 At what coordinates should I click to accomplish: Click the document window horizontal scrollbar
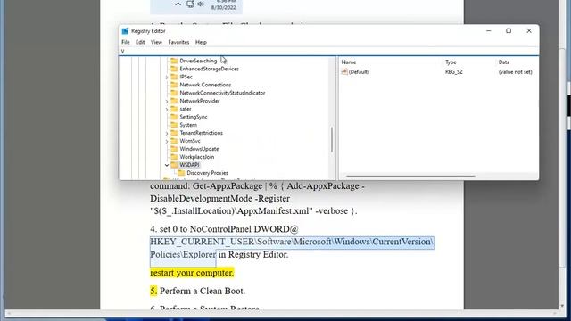(x=281, y=313)
